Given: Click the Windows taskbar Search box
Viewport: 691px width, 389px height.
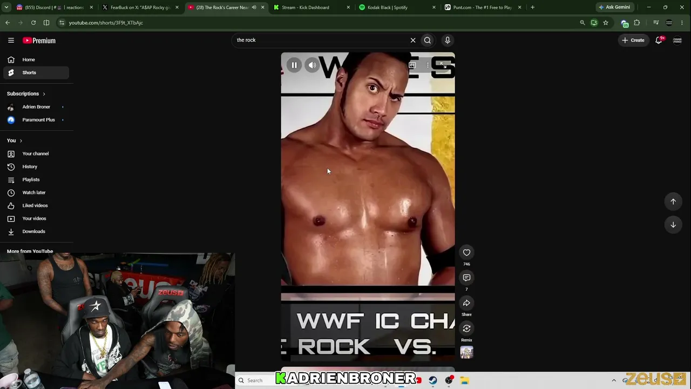Looking at the screenshot, I should [x=256, y=380].
